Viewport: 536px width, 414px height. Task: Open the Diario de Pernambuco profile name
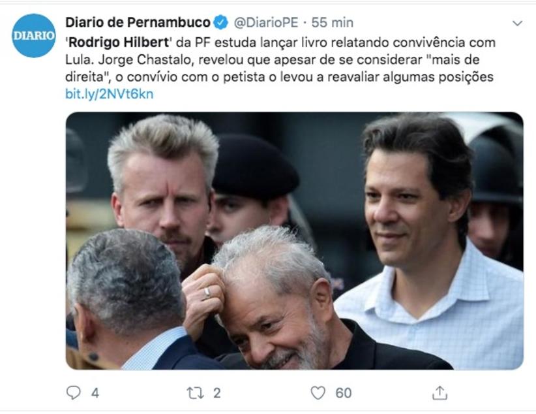[138, 23]
